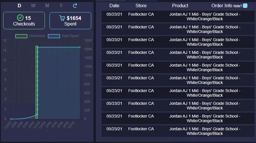Click the green checkmark checkouts icon

pos(20,18)
